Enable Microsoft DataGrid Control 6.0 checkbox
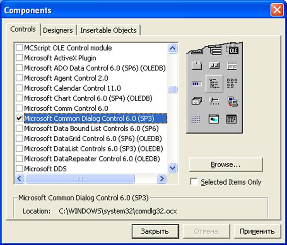 (x=19, y=138)
